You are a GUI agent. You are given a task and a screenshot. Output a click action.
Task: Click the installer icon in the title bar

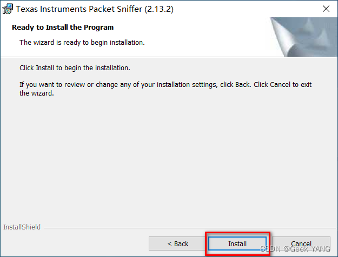tap(8, 9)
